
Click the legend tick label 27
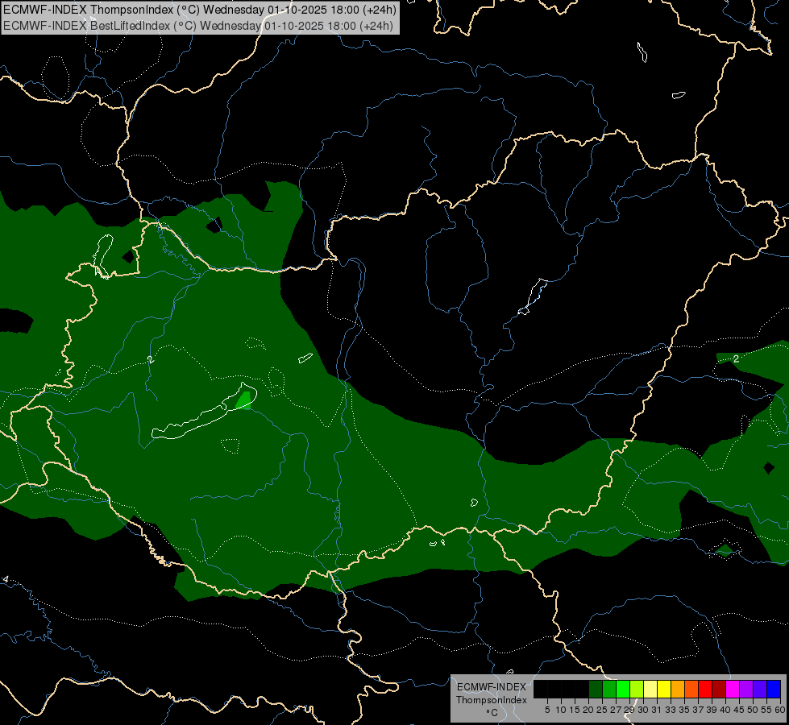(616, 710)
